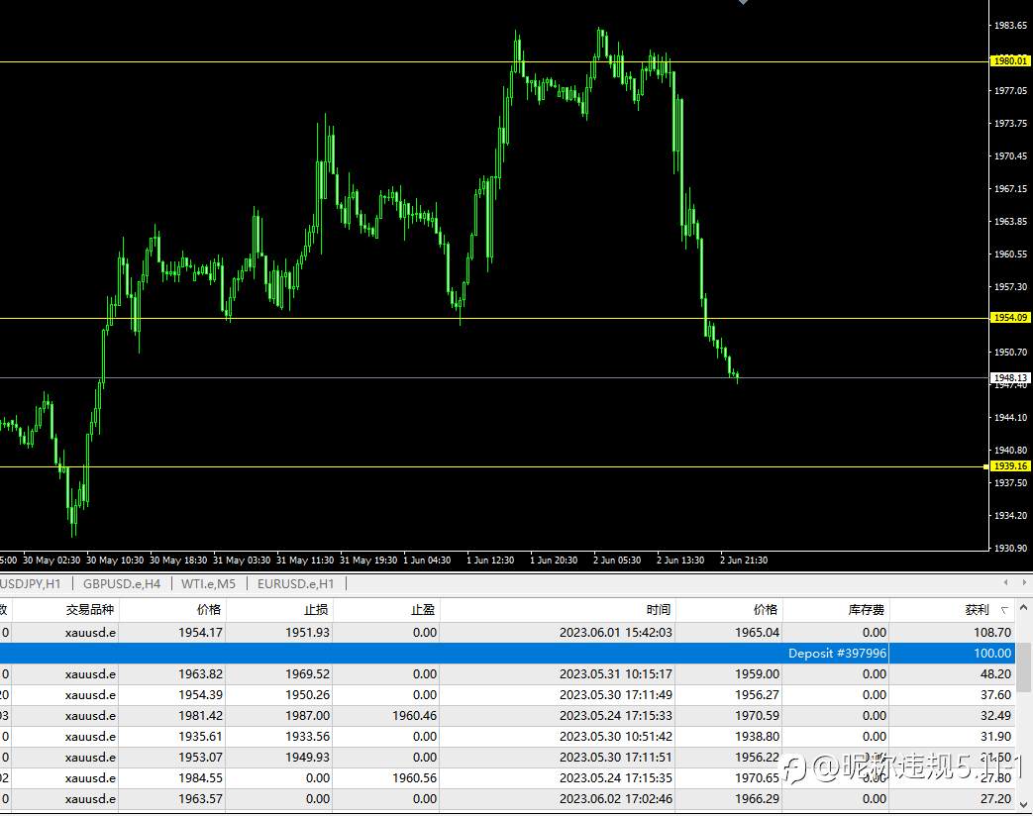
Task: Select the EURUSD.e,H1 chart tab
Action: click(x=296, y=584)
